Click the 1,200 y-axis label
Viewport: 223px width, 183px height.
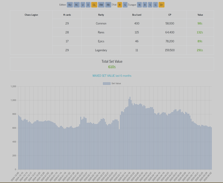(13, 86)
